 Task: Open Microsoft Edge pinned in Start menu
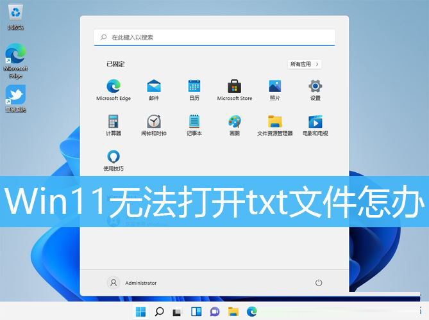114,90
